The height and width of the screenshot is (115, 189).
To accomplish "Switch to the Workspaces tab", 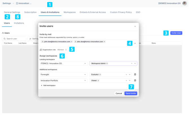I will [69, 12].
